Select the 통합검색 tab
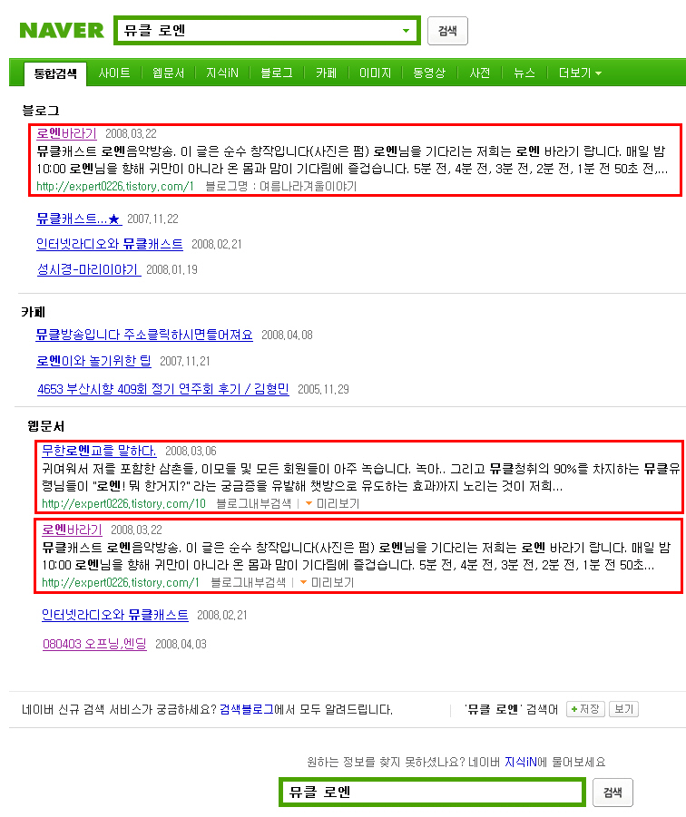This screenshot has width=686, height=817. [x=55, y=73]
